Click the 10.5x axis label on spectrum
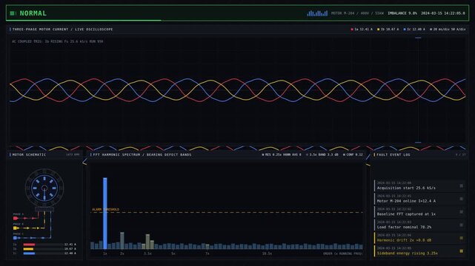Screen dimensions: 475x266 pyautogui.click(x=267, y=253)
